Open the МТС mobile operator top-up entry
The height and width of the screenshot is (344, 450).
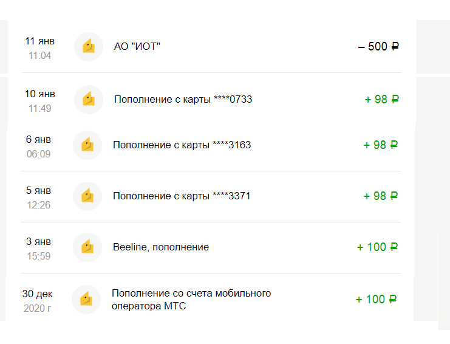191,300
